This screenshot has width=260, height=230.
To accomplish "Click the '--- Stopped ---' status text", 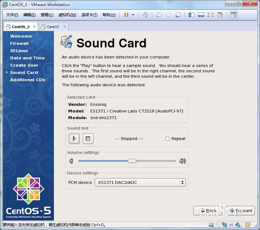I will tap(129, 138).
